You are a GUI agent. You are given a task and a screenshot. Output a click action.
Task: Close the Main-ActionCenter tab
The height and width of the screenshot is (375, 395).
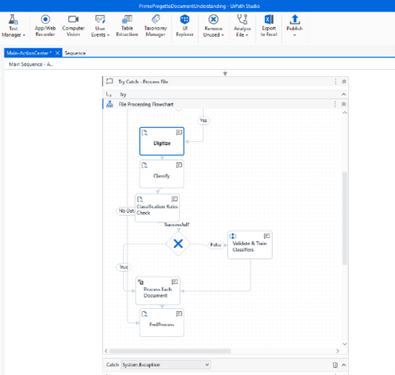pyautogui.click(x=57, y=53)
